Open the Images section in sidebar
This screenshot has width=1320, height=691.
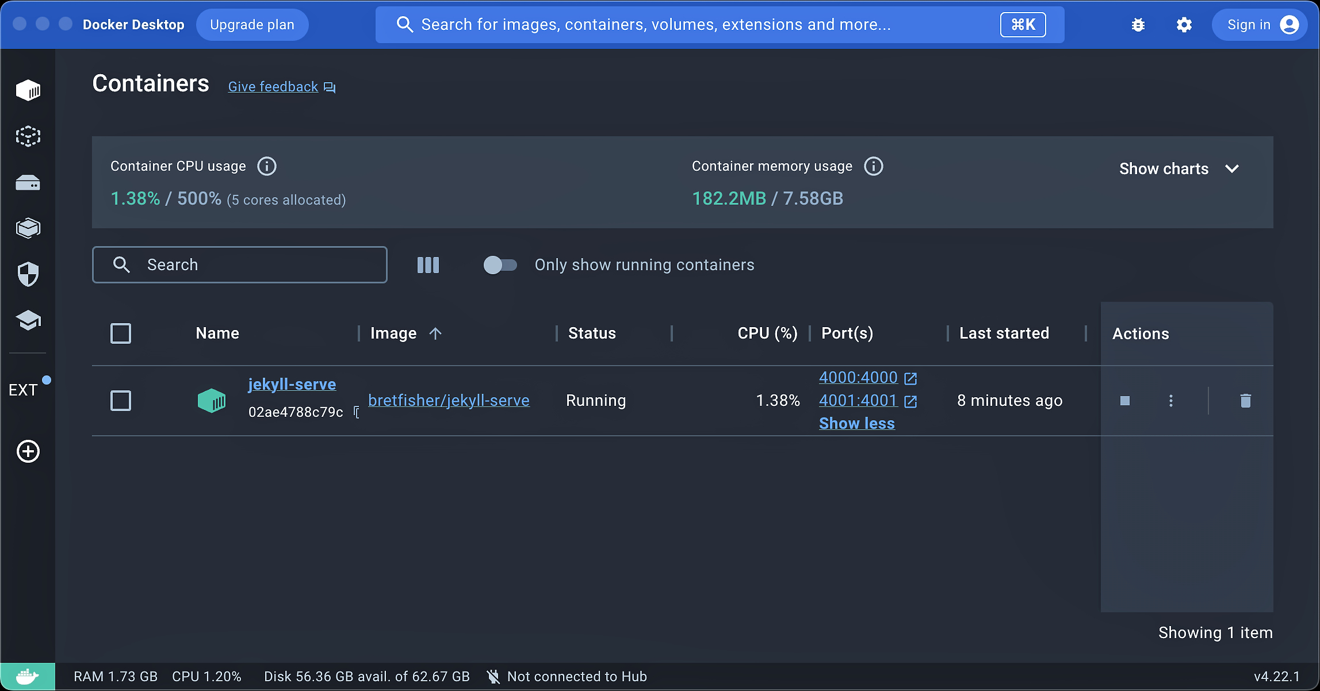click(x=28, y=137)
